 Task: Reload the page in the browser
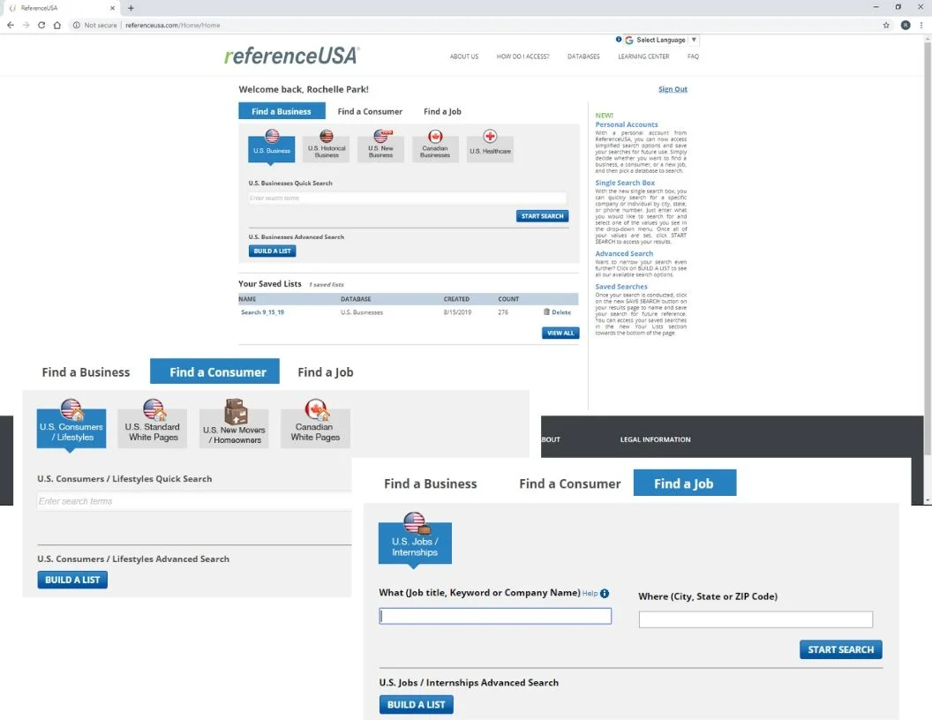(41, 25)
